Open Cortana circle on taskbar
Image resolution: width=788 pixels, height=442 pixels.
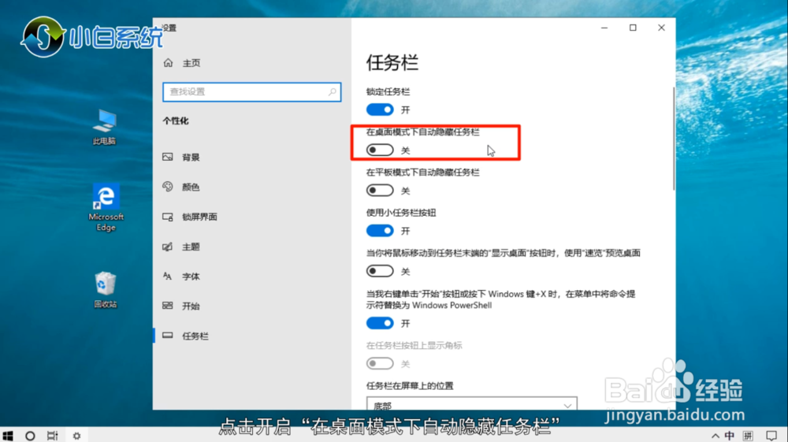[30, 436]
